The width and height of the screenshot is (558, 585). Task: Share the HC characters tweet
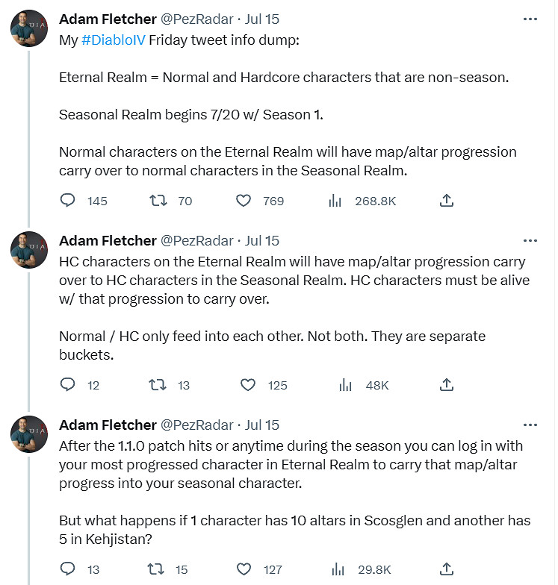[x=447, y=385]
